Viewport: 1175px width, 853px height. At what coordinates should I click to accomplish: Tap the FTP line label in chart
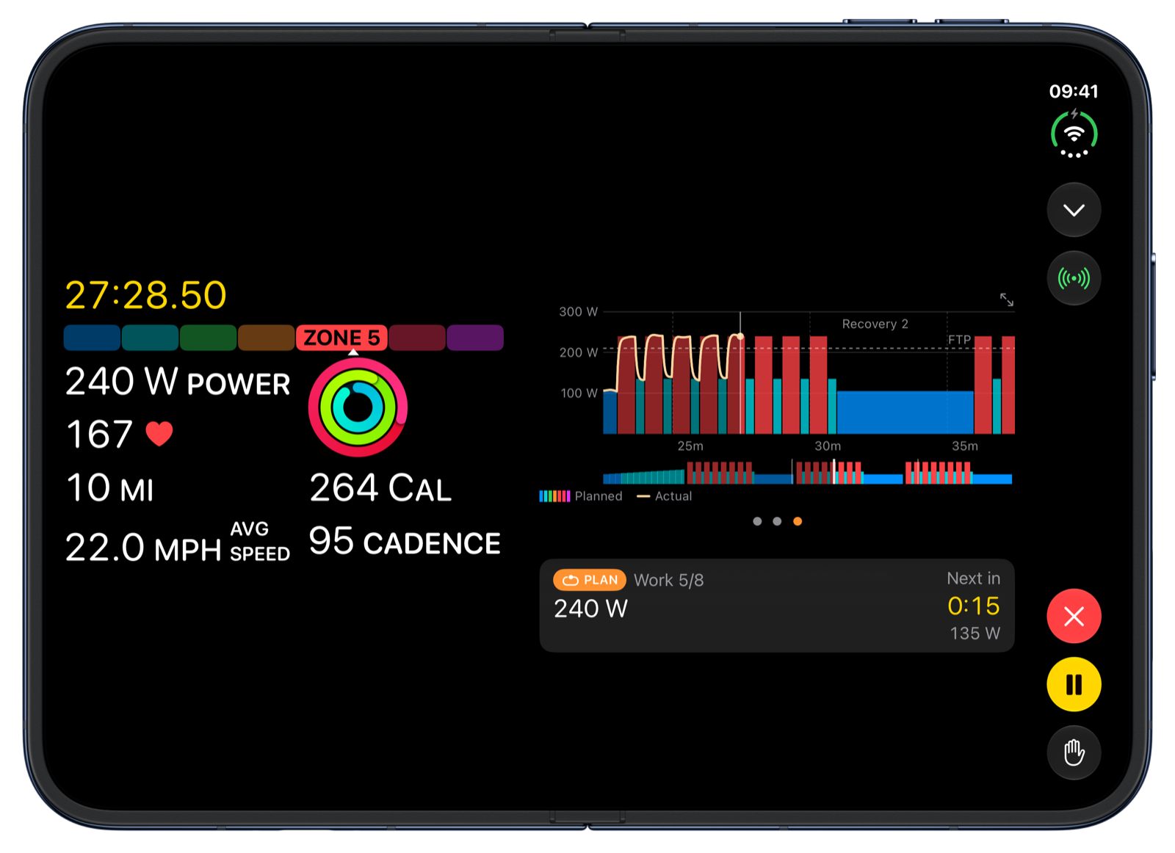click(x=959, y=340)
